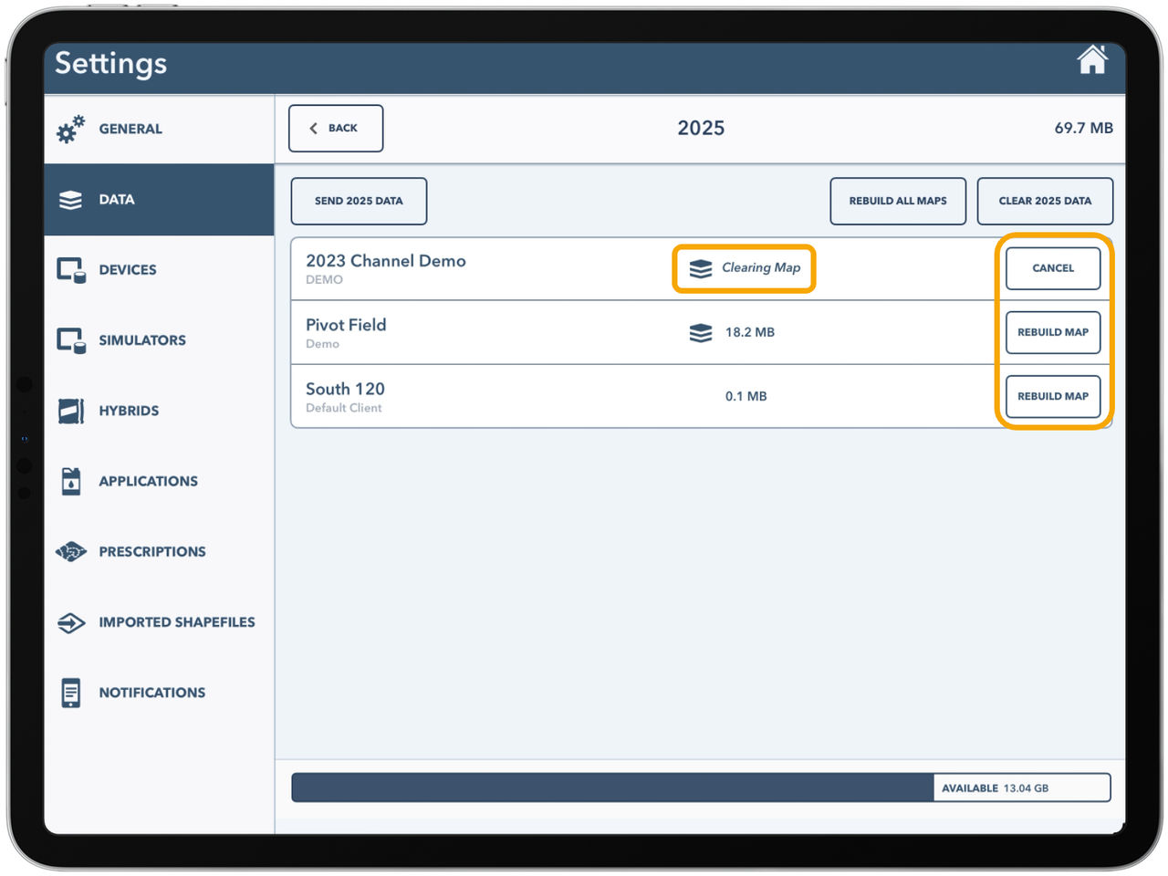
Task: Open the Hybrids tab
Action: pos(159,411)
